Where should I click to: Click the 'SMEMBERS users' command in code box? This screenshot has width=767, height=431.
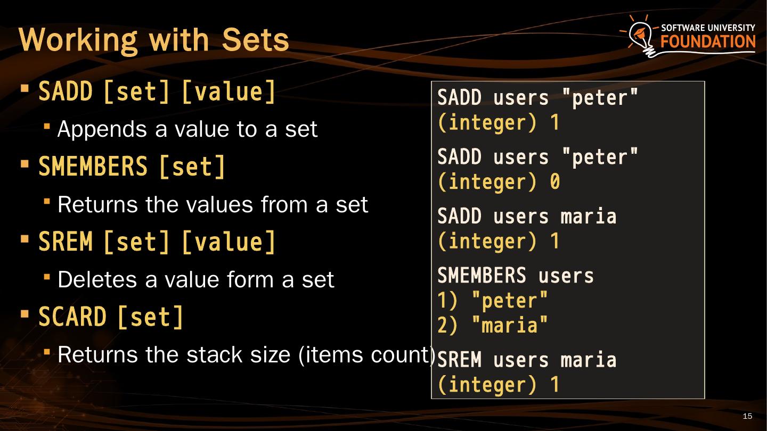tap(515, 276)
